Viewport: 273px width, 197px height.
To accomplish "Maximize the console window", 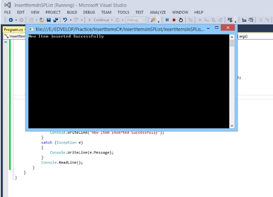I will (x=216, y=27).
